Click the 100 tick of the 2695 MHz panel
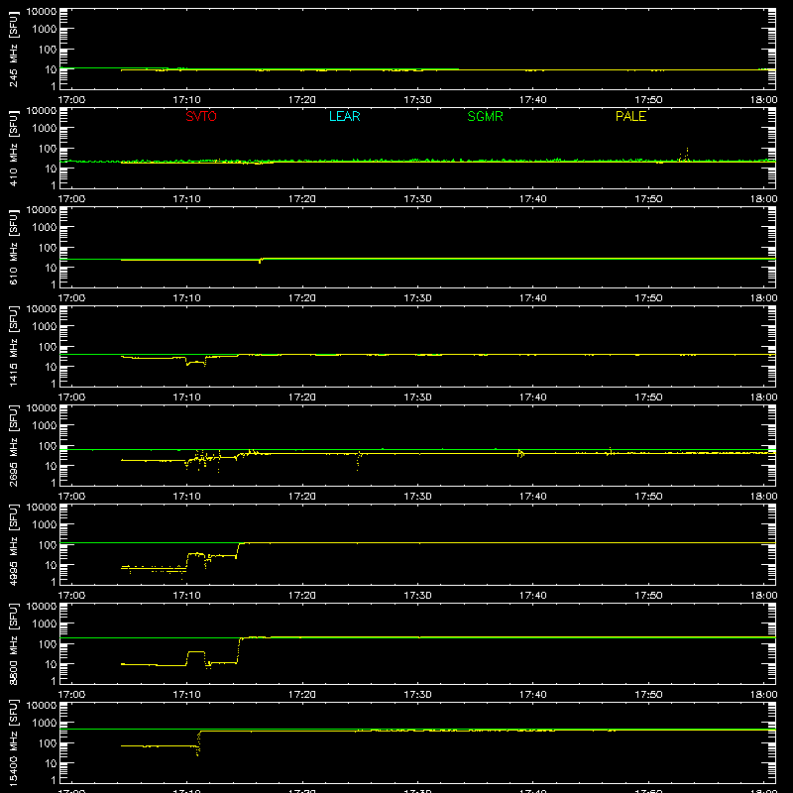 [48, 445]
